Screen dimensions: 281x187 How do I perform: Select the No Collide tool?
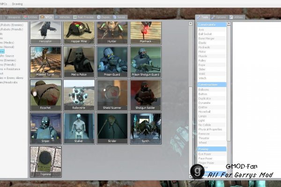(212, 125)
